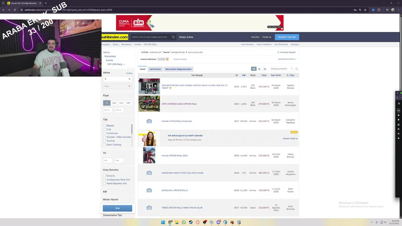402x226 pixels.
Task: Select the Motosiklet Mağazasından tab
Action: coord(178,69)
